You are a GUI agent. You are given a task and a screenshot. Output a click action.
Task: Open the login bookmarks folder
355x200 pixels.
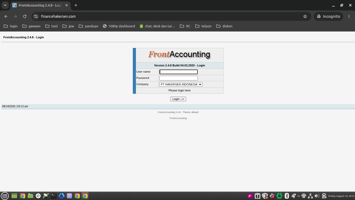tap(11, 26)
